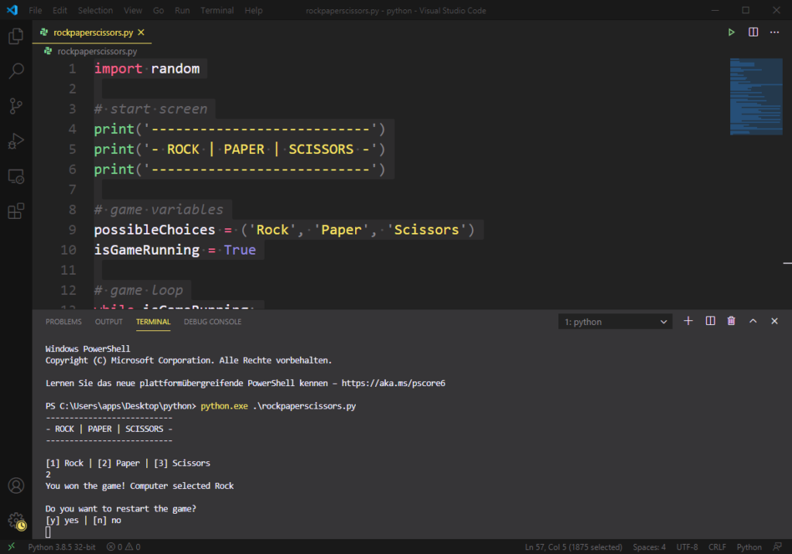Open the Accounts icon in activity bar
Screen dimensions: 792x554
[15, 486]
